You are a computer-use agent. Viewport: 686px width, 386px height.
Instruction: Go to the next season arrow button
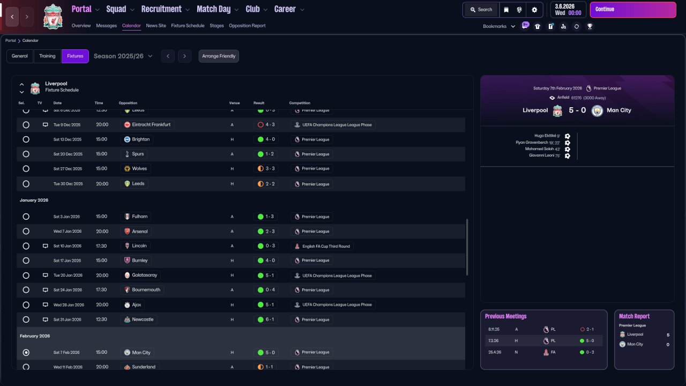(x=184, y=56)
